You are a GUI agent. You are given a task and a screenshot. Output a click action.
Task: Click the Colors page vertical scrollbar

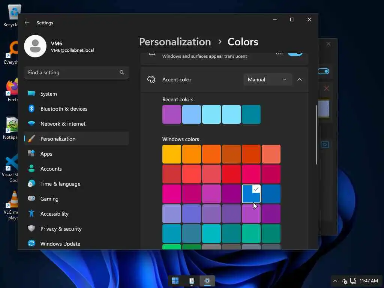(x=316, y=135)
